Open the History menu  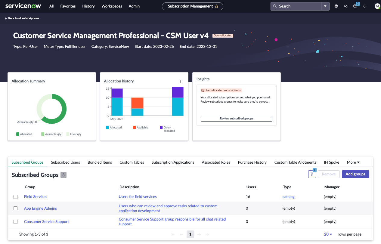[88, 6]
